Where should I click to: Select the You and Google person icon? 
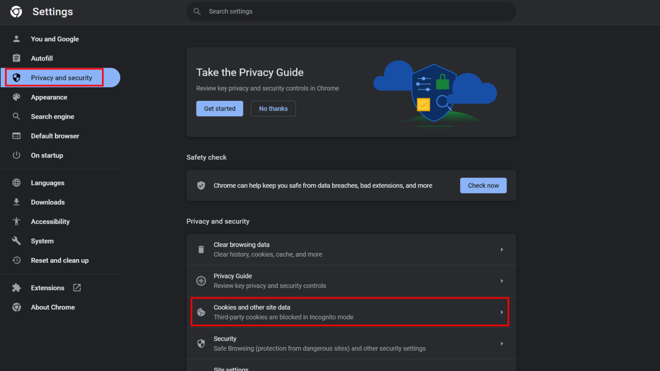coord(16,39)
